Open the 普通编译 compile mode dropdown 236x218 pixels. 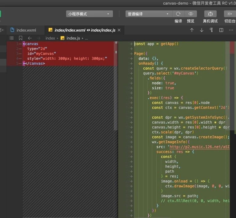coord(149,14)
